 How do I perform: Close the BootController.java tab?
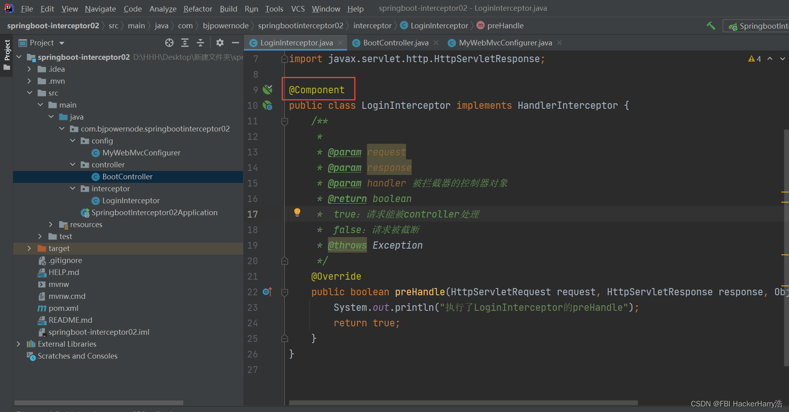(x=436, y=43)
